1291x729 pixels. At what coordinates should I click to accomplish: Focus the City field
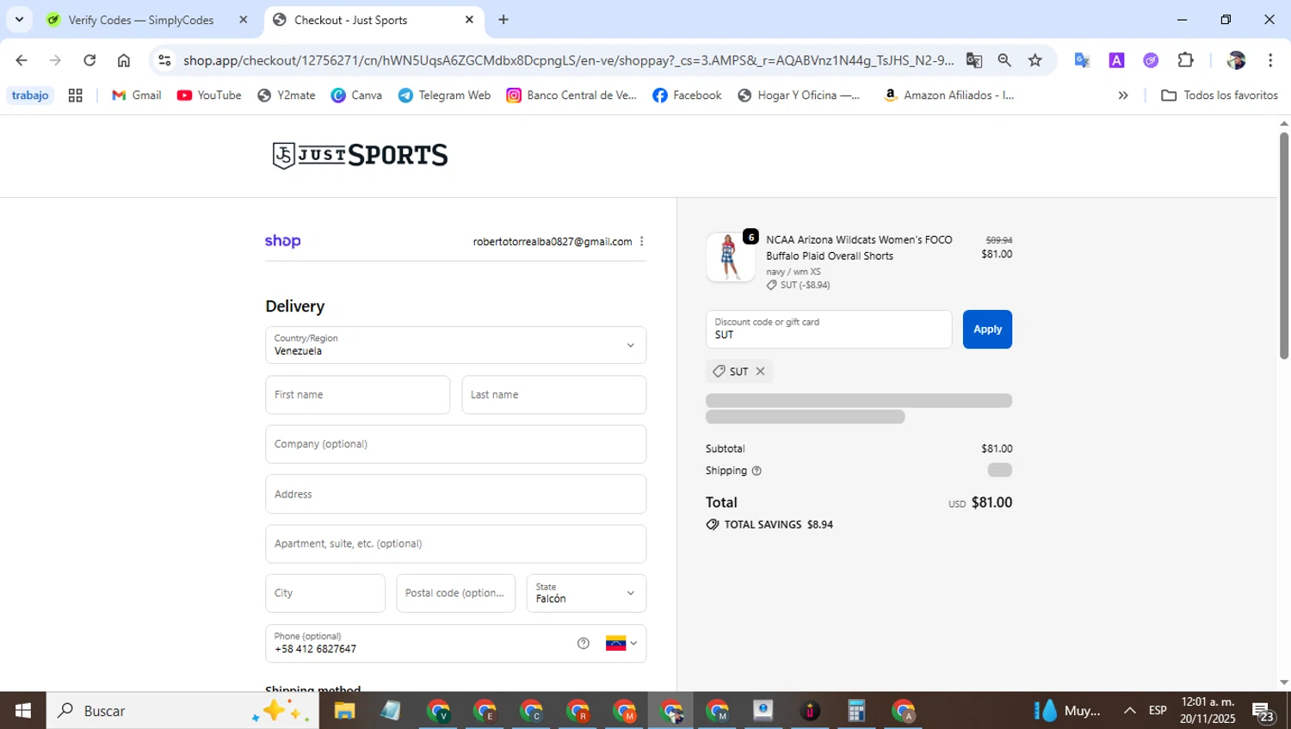point(325,593)
